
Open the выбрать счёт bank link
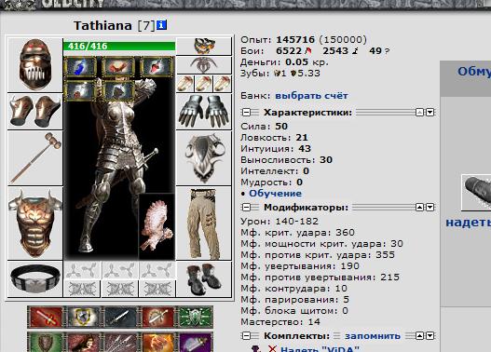(311, 96)
